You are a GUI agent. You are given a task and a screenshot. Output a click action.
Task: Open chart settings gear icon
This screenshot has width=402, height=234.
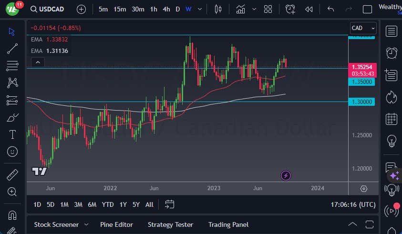click(364, 189)
